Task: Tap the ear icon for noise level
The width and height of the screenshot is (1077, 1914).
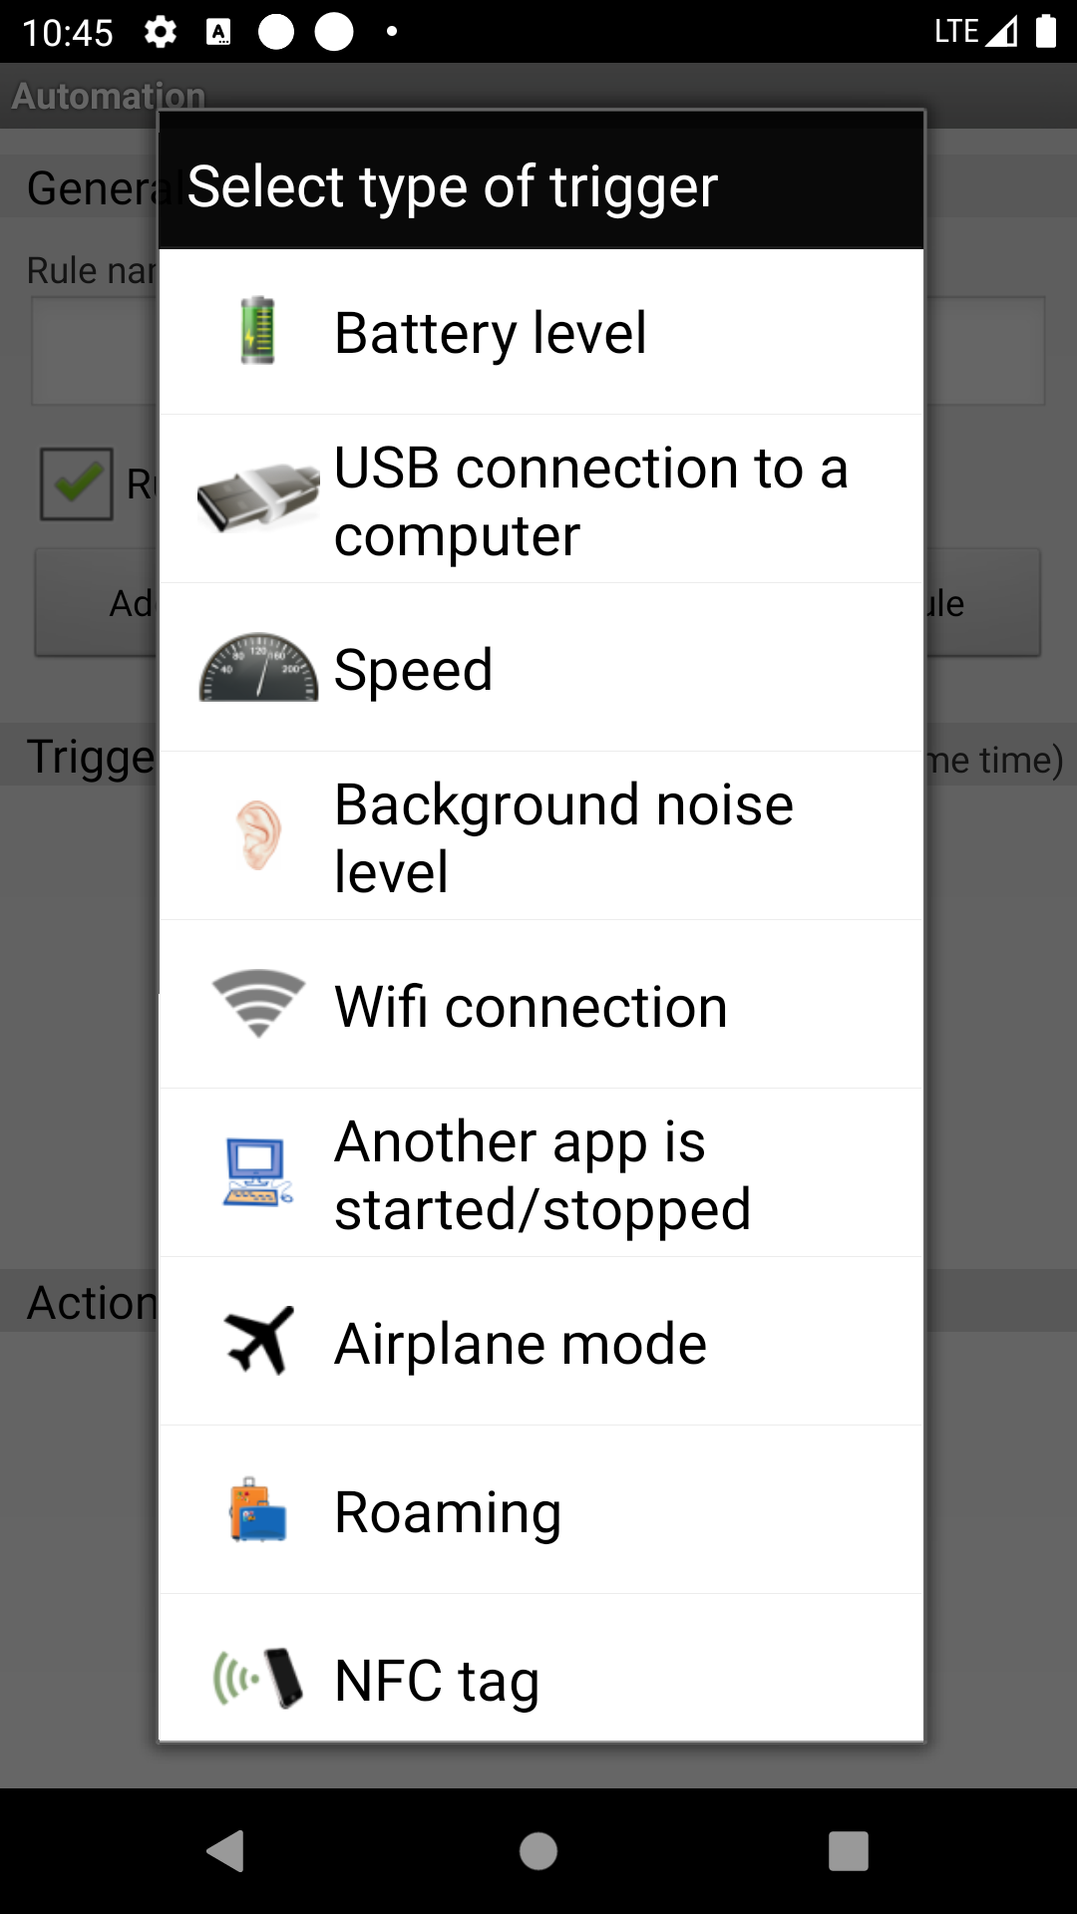Action: 258,835
